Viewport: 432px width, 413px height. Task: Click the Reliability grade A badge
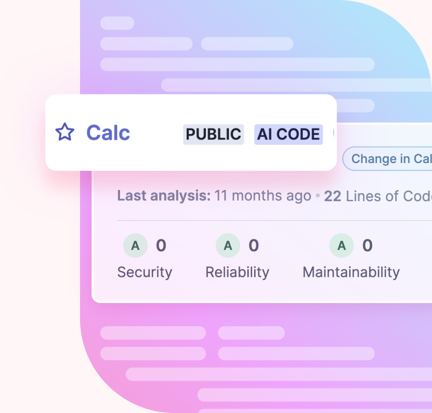tap(228, 246)
